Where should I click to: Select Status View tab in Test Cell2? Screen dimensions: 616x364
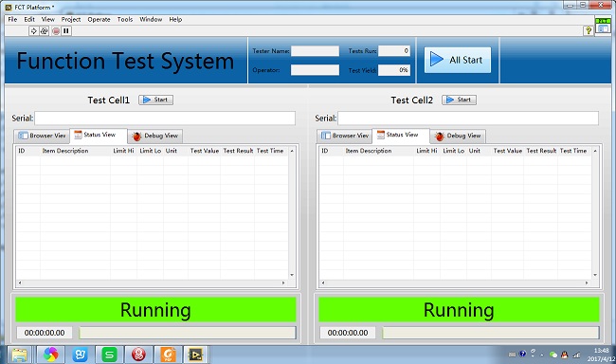(x=401, y=136)
